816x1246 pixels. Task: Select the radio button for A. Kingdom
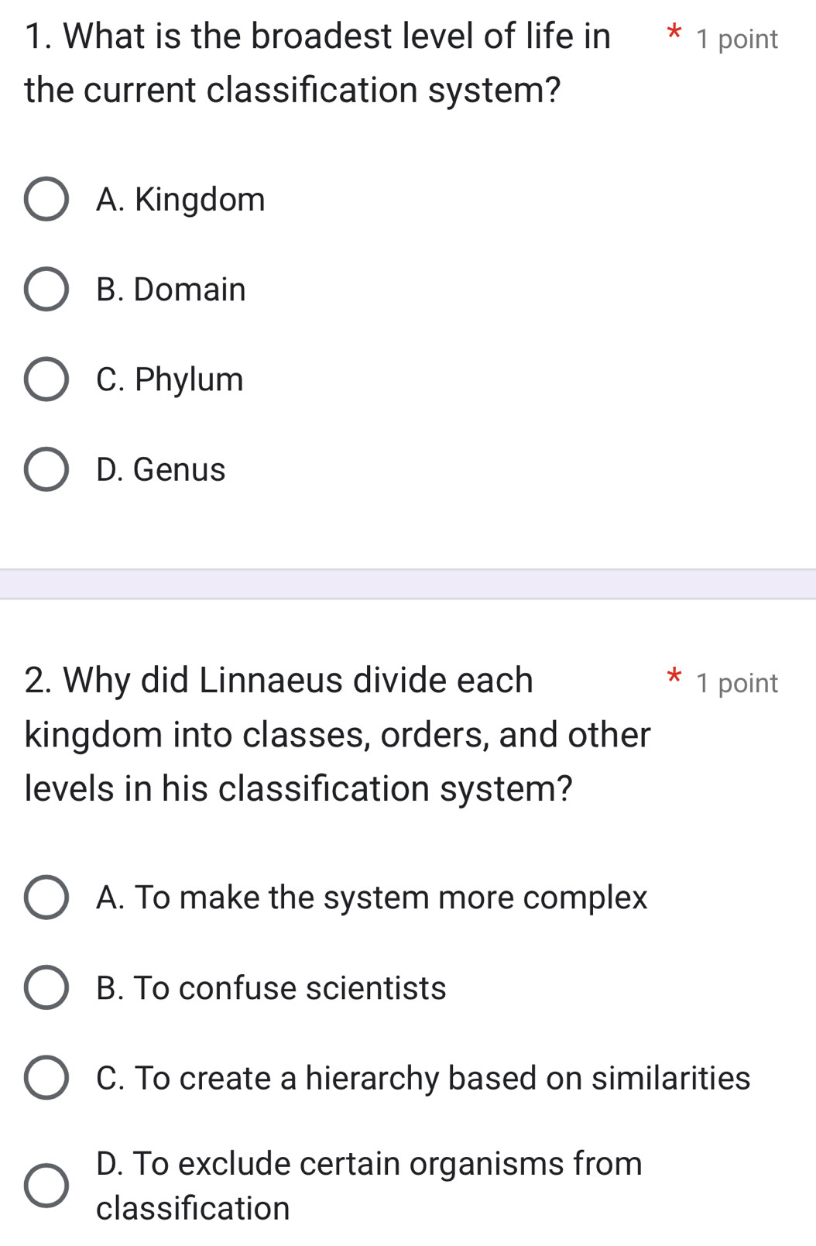click(46, 200)
